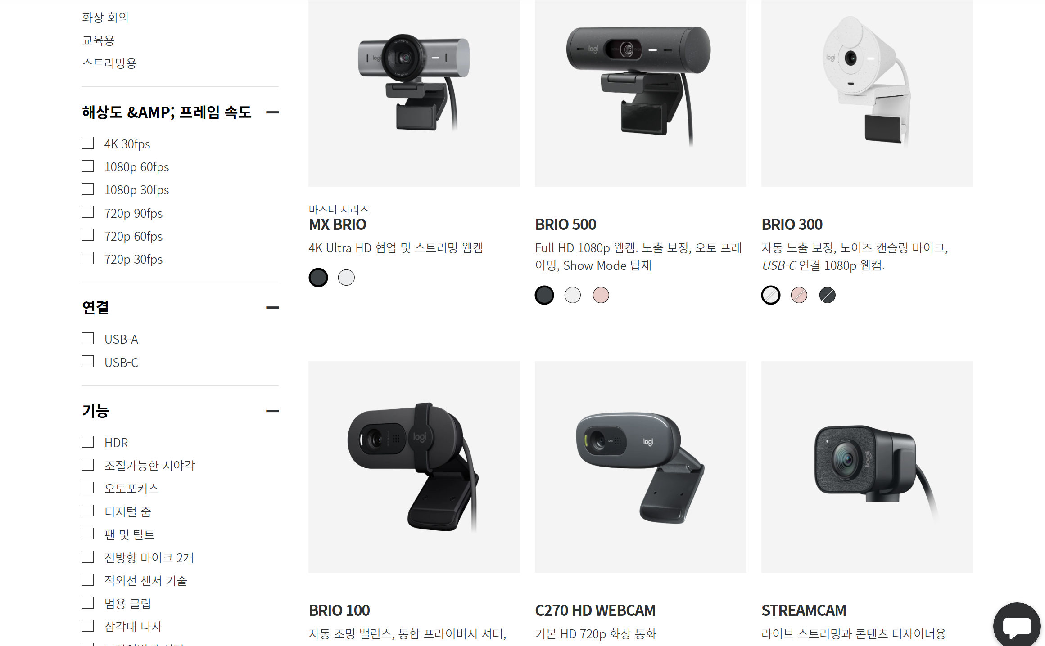
Task: Open the chat support bubble icon
Action: click(x=1017, y=626)
